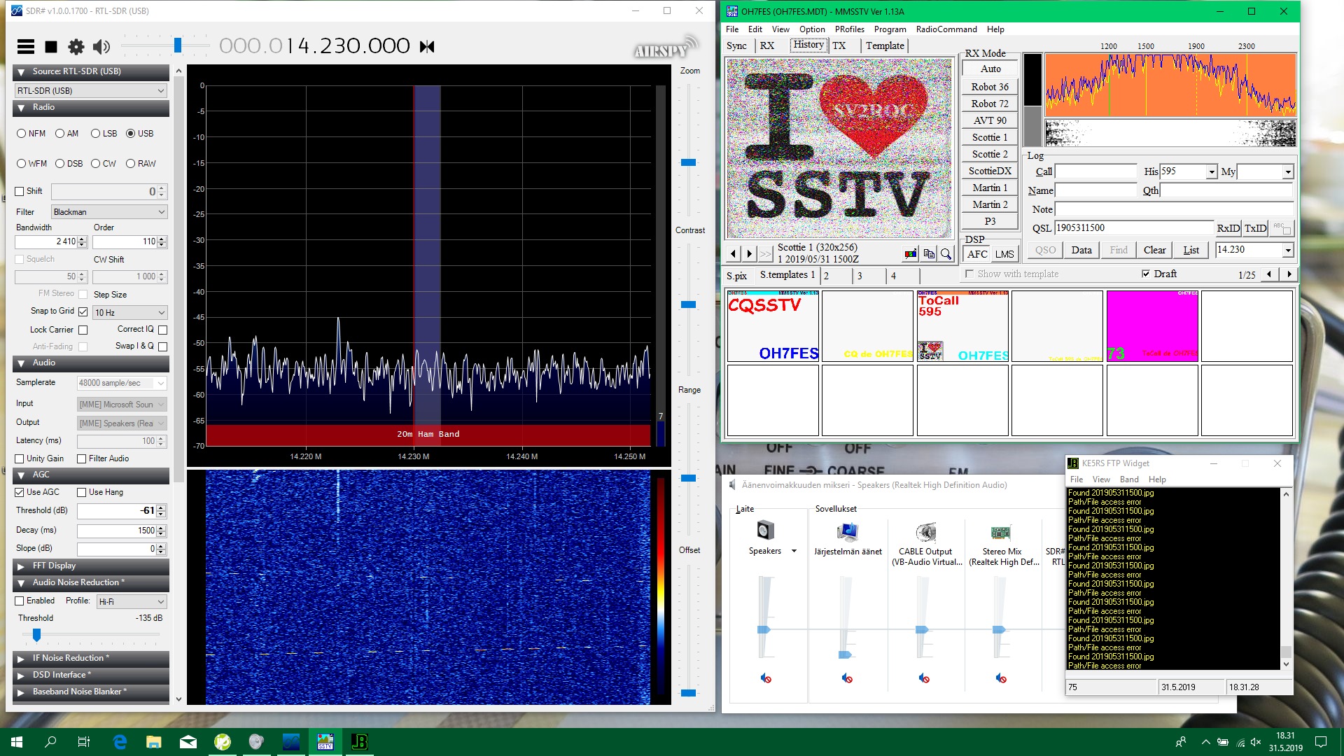Click the copy image icon in MMSSTV

929,254
